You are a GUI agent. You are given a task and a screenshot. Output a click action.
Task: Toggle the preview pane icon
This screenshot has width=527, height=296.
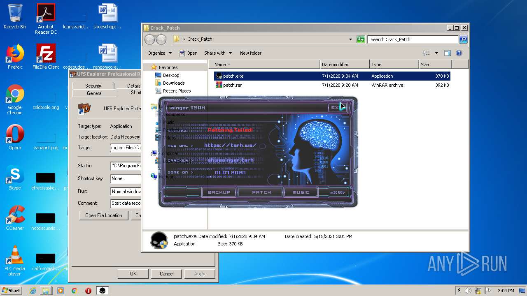[448, 53]
